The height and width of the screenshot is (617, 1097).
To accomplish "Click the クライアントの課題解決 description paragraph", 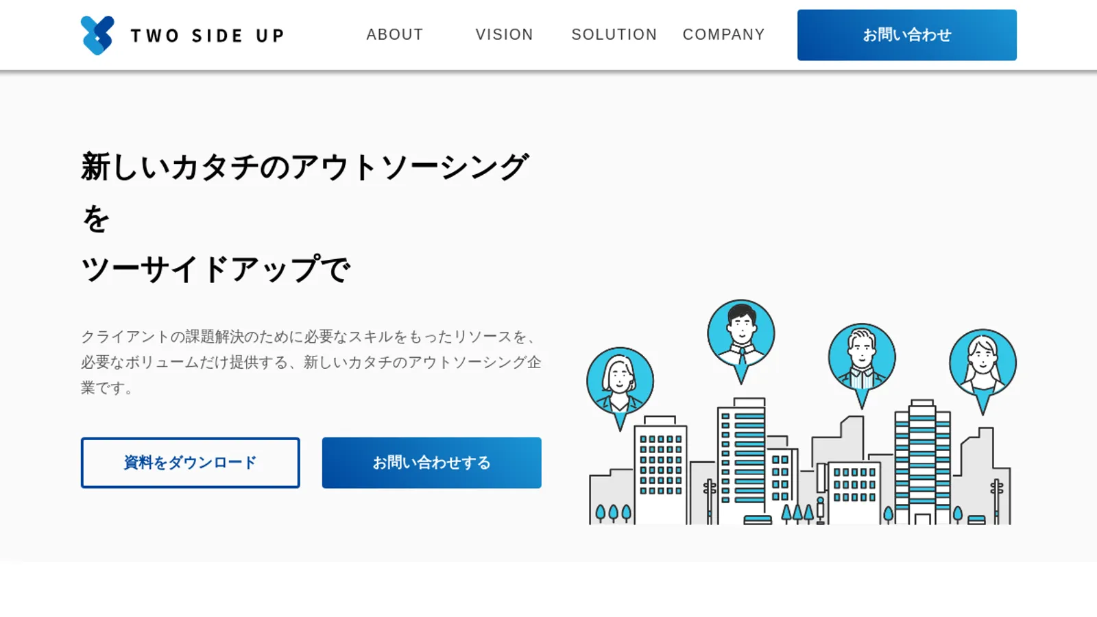I will click(x=311, y=362).
